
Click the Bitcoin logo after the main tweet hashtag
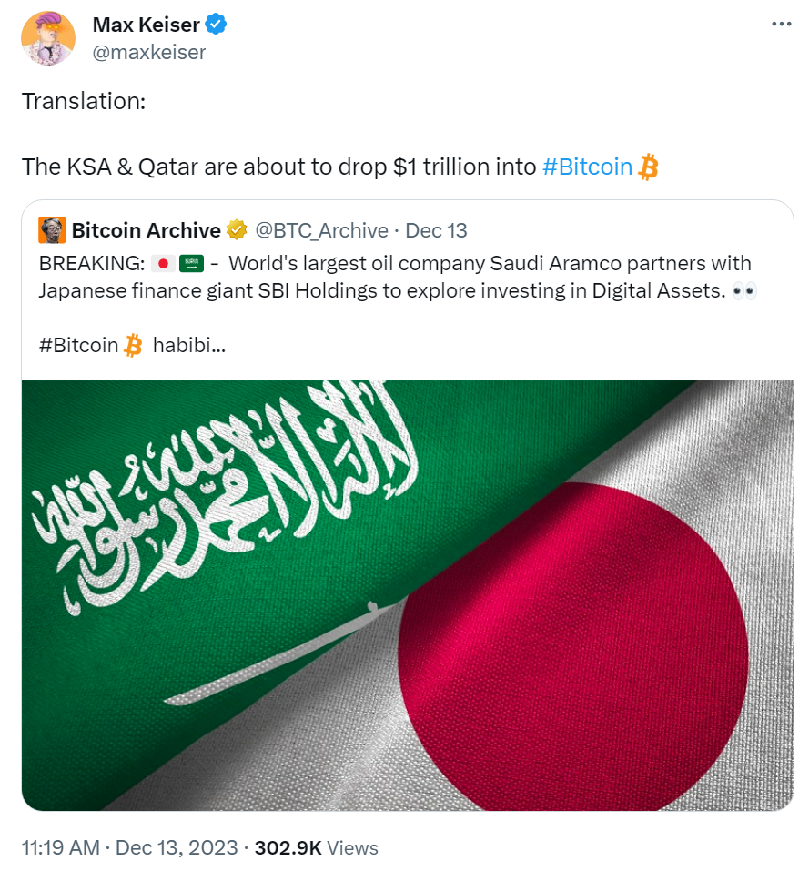coord(648,167)
